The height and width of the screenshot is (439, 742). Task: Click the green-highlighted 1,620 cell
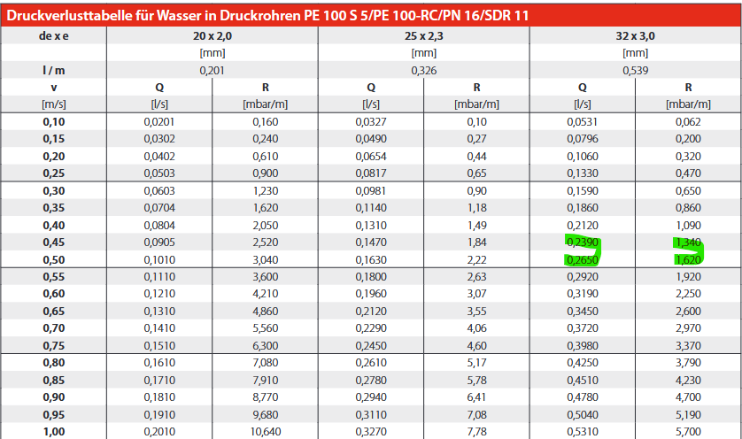688,259
